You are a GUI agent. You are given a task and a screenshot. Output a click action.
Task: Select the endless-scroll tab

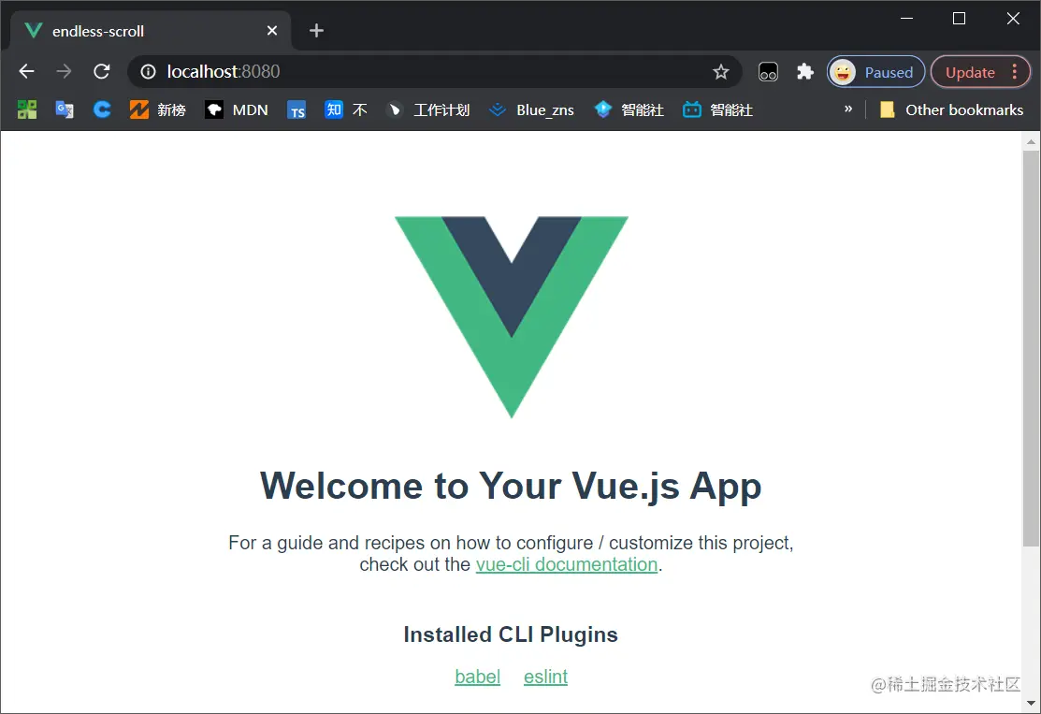coord(151,31)
